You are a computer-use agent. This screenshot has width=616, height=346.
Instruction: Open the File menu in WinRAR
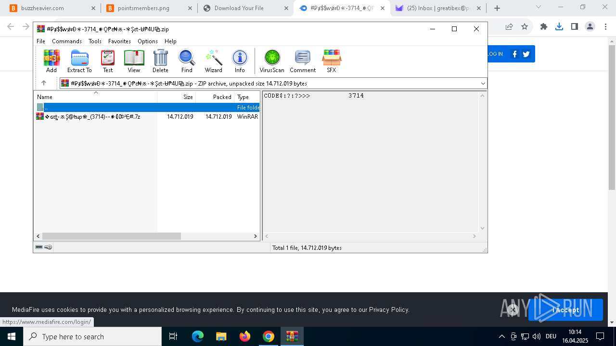(41, 41)
